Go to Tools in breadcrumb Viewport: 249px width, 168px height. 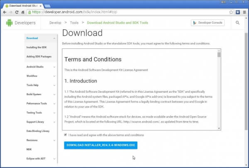(74, 23)
